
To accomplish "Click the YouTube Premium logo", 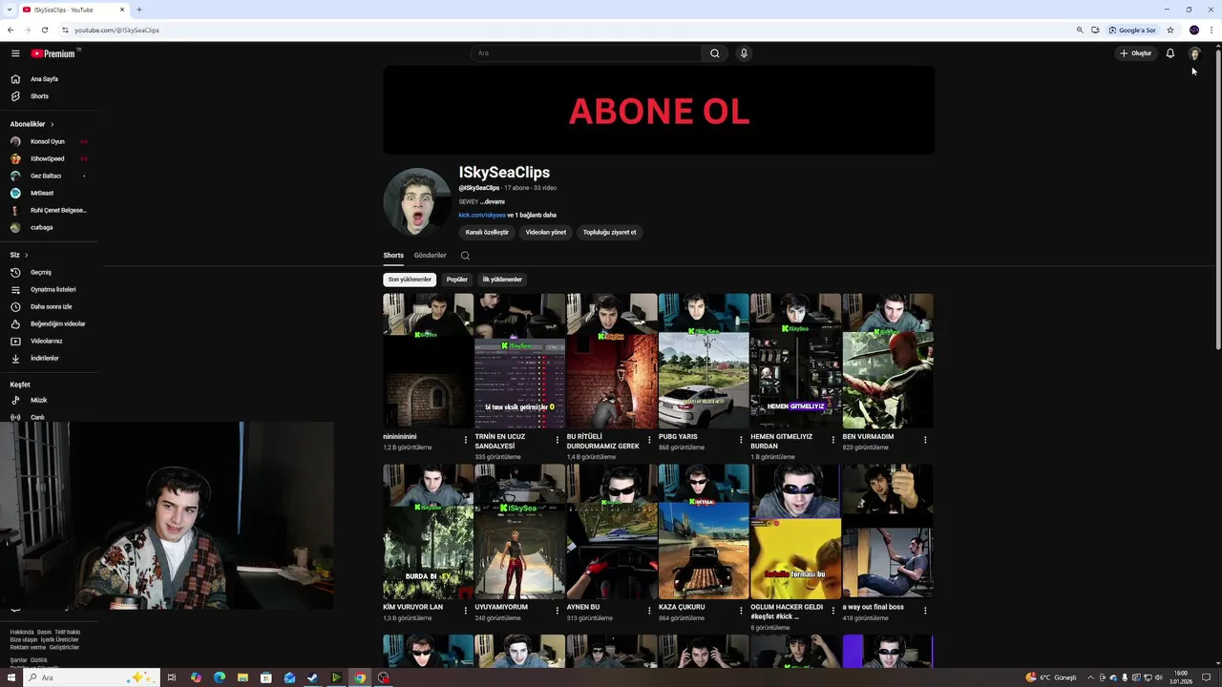I will point(53,53).
